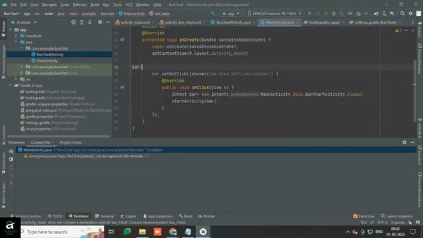Open the Refactor menu
This screenshot has width=423, height=238.
80,5
